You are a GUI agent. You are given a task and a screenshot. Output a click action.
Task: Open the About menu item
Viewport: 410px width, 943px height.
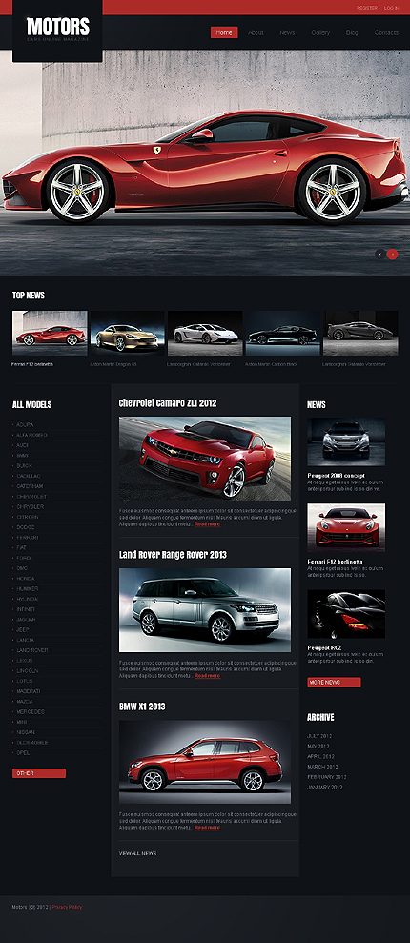[256, 32]
